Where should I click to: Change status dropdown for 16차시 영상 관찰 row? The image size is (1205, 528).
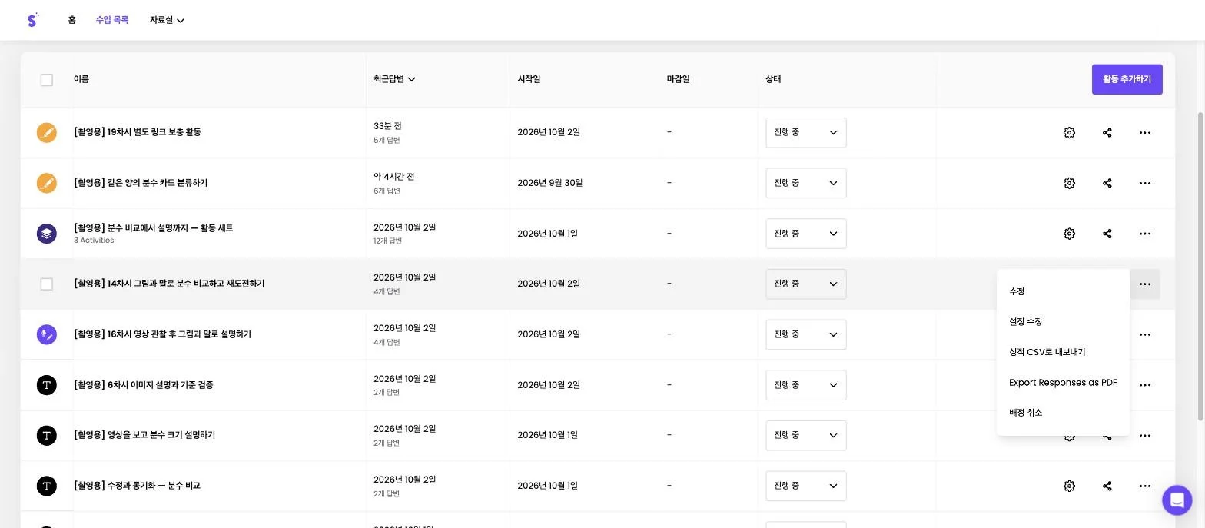tap(806, 335)
